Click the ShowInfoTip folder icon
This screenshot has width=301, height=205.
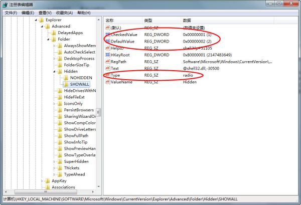[60, 142]
